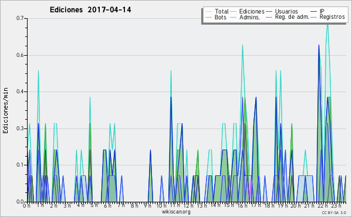Click the Bots orange legend line
This screenshot has height=217, width=352.
click(208, 17)
